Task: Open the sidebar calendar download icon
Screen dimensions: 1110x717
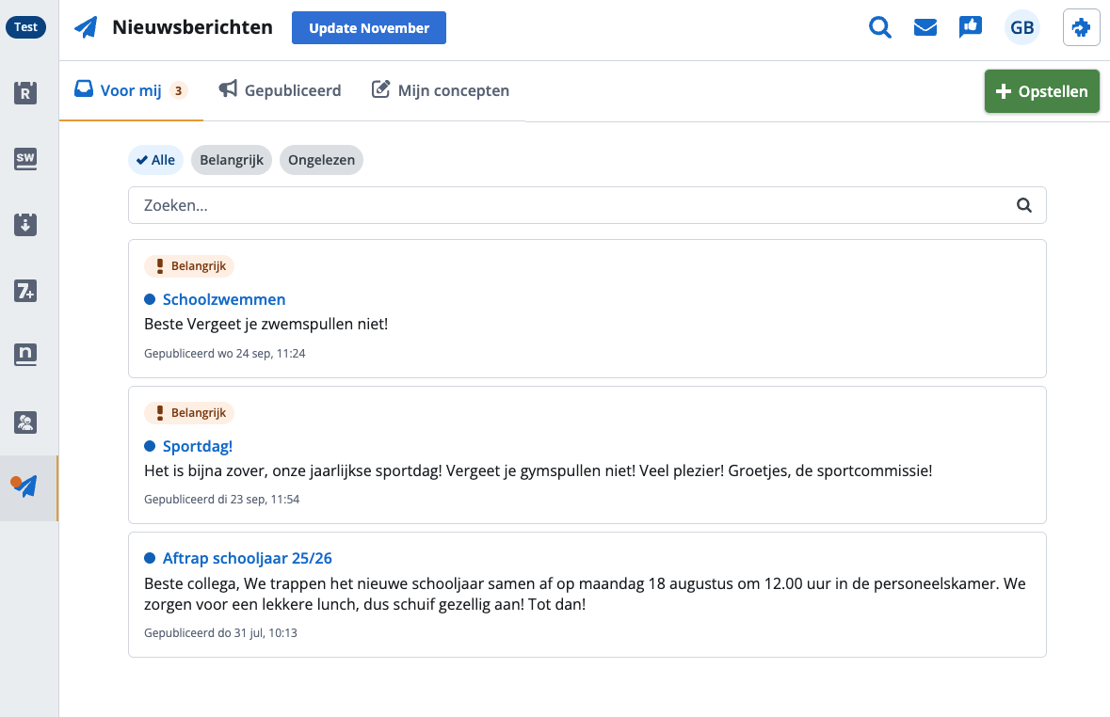Action: (25, 225)
